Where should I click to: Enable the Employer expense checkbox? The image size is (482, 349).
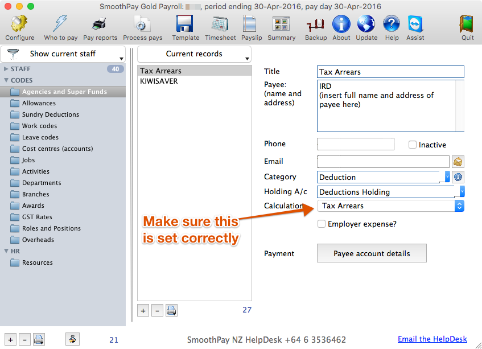coord(321,224)
